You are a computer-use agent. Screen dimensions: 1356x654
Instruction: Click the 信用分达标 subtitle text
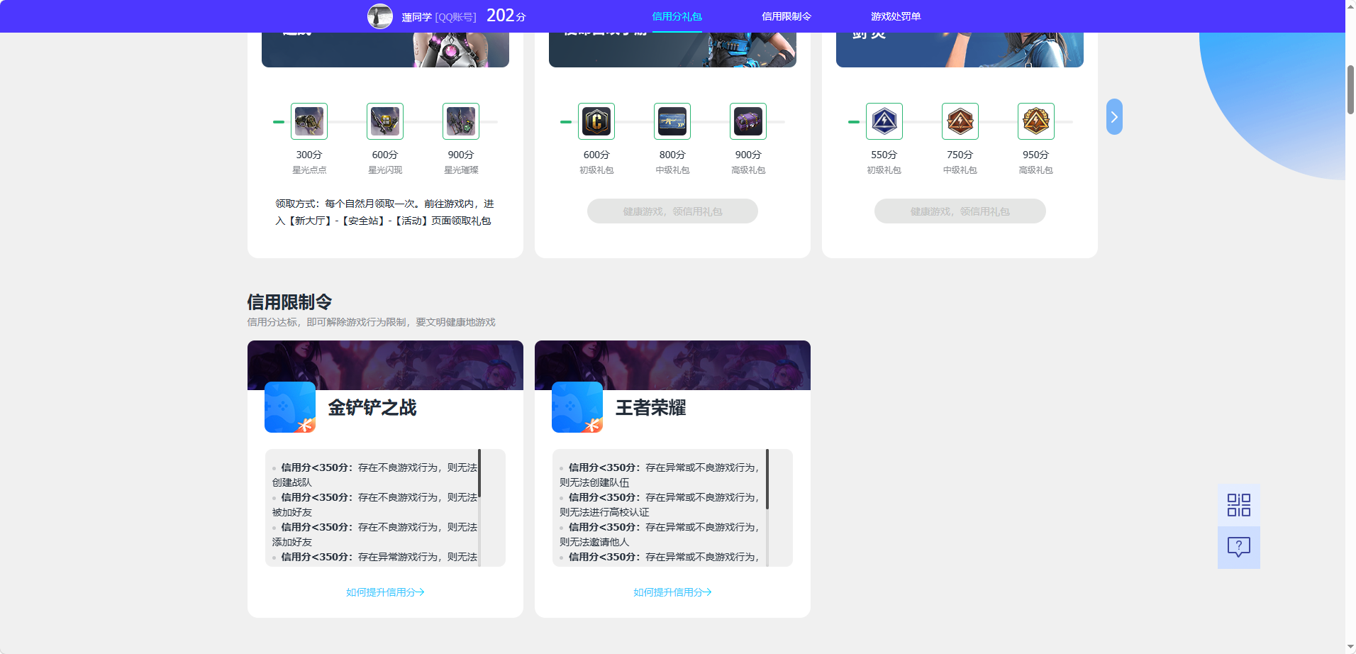coord(371,322)
